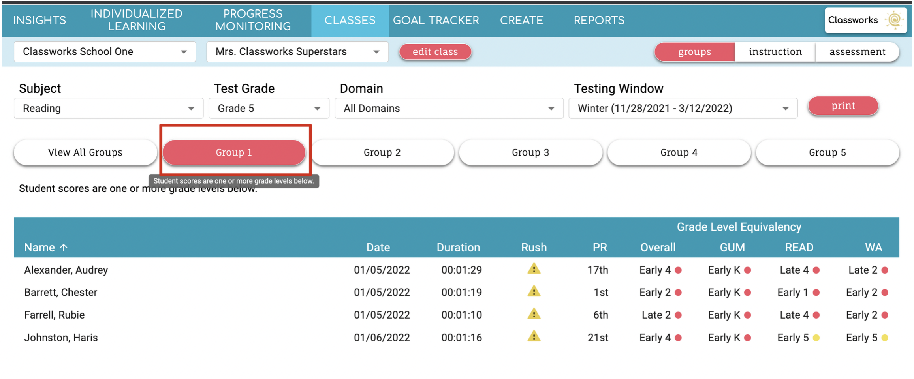Open the Subject dropdown showing Reading
The image size is (914, 379).
[x=109, y=108]
